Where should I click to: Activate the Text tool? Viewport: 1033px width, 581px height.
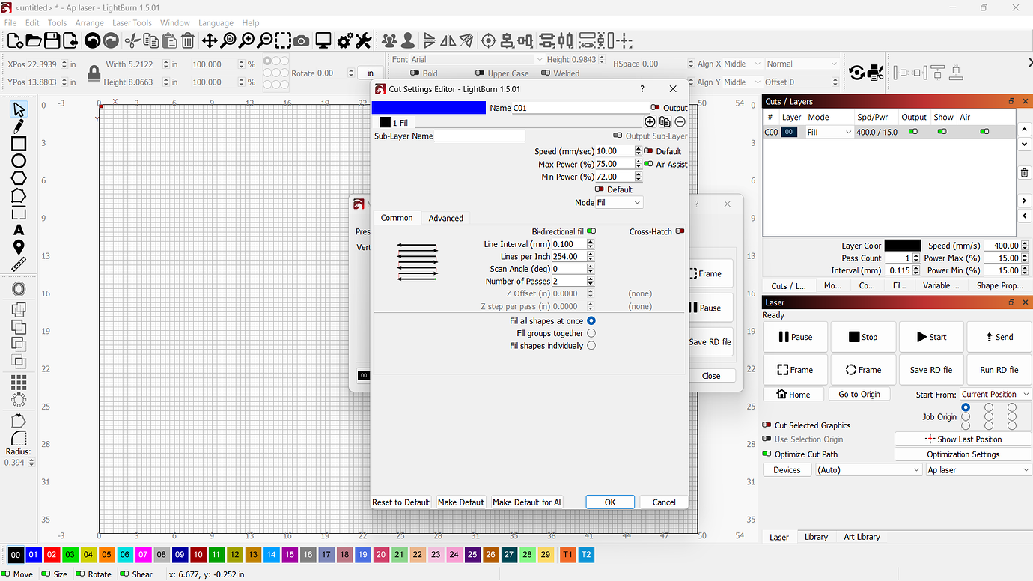tap(19, 230)
